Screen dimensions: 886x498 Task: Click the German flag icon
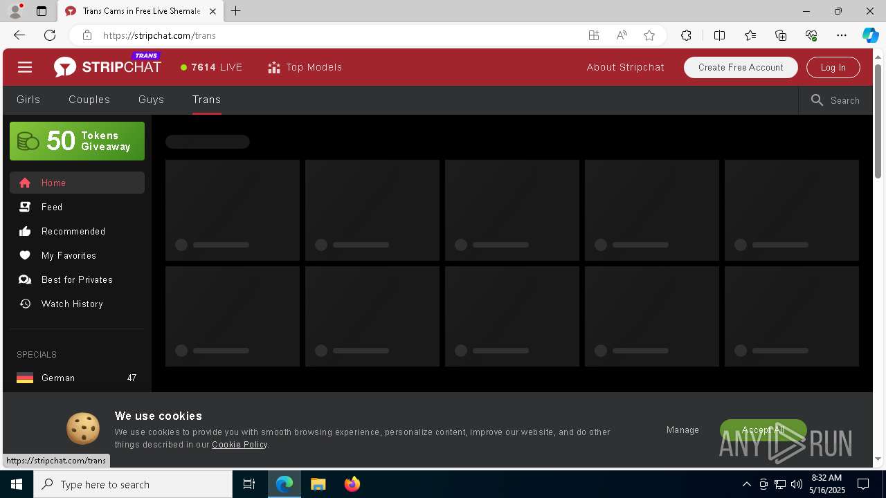(25, 378)
